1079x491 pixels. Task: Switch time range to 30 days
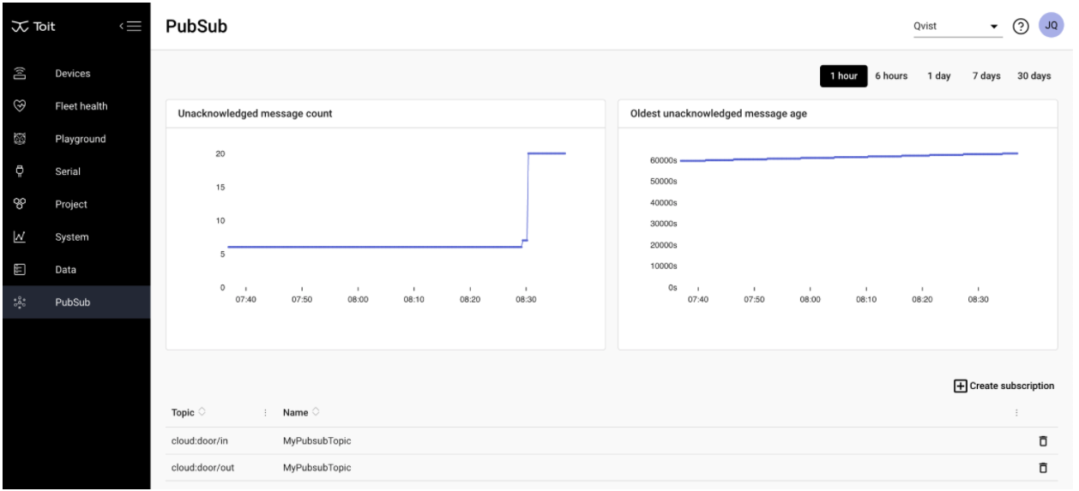point(1034,75)
